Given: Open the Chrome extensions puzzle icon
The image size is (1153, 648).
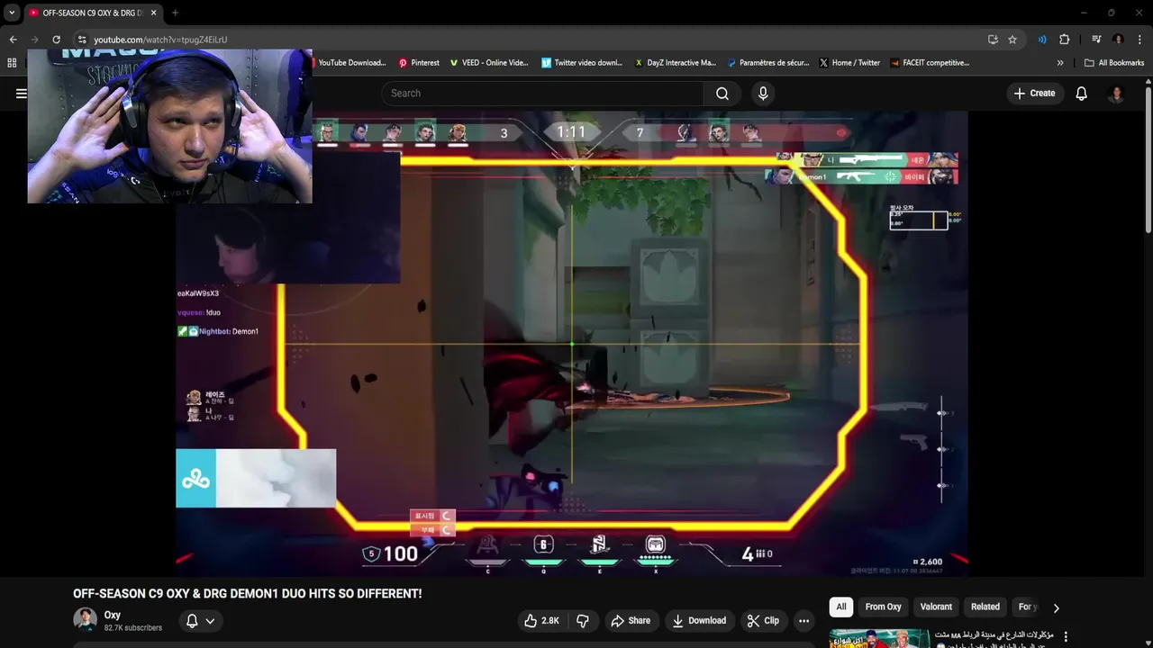Looking at the screenshot, I should (x=1064, y=40).
